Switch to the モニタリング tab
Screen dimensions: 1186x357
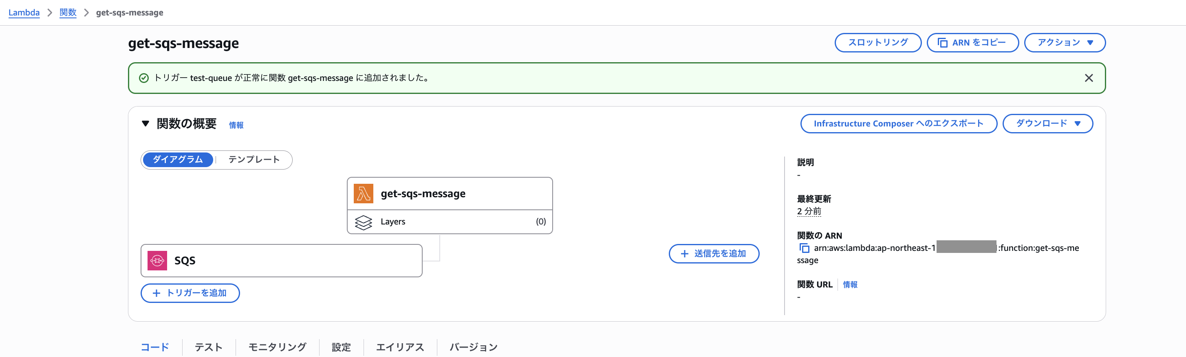click(277, 347)
